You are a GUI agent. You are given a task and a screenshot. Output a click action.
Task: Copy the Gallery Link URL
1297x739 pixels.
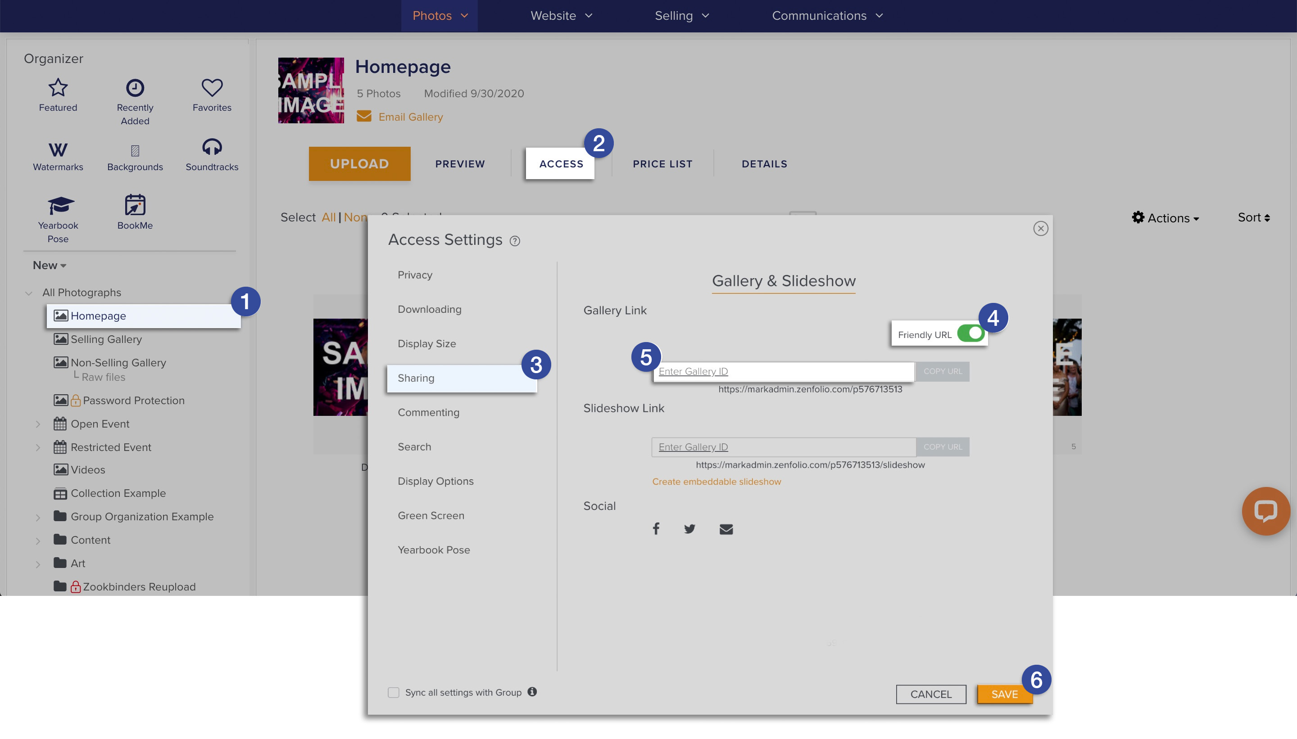(943, 371)
